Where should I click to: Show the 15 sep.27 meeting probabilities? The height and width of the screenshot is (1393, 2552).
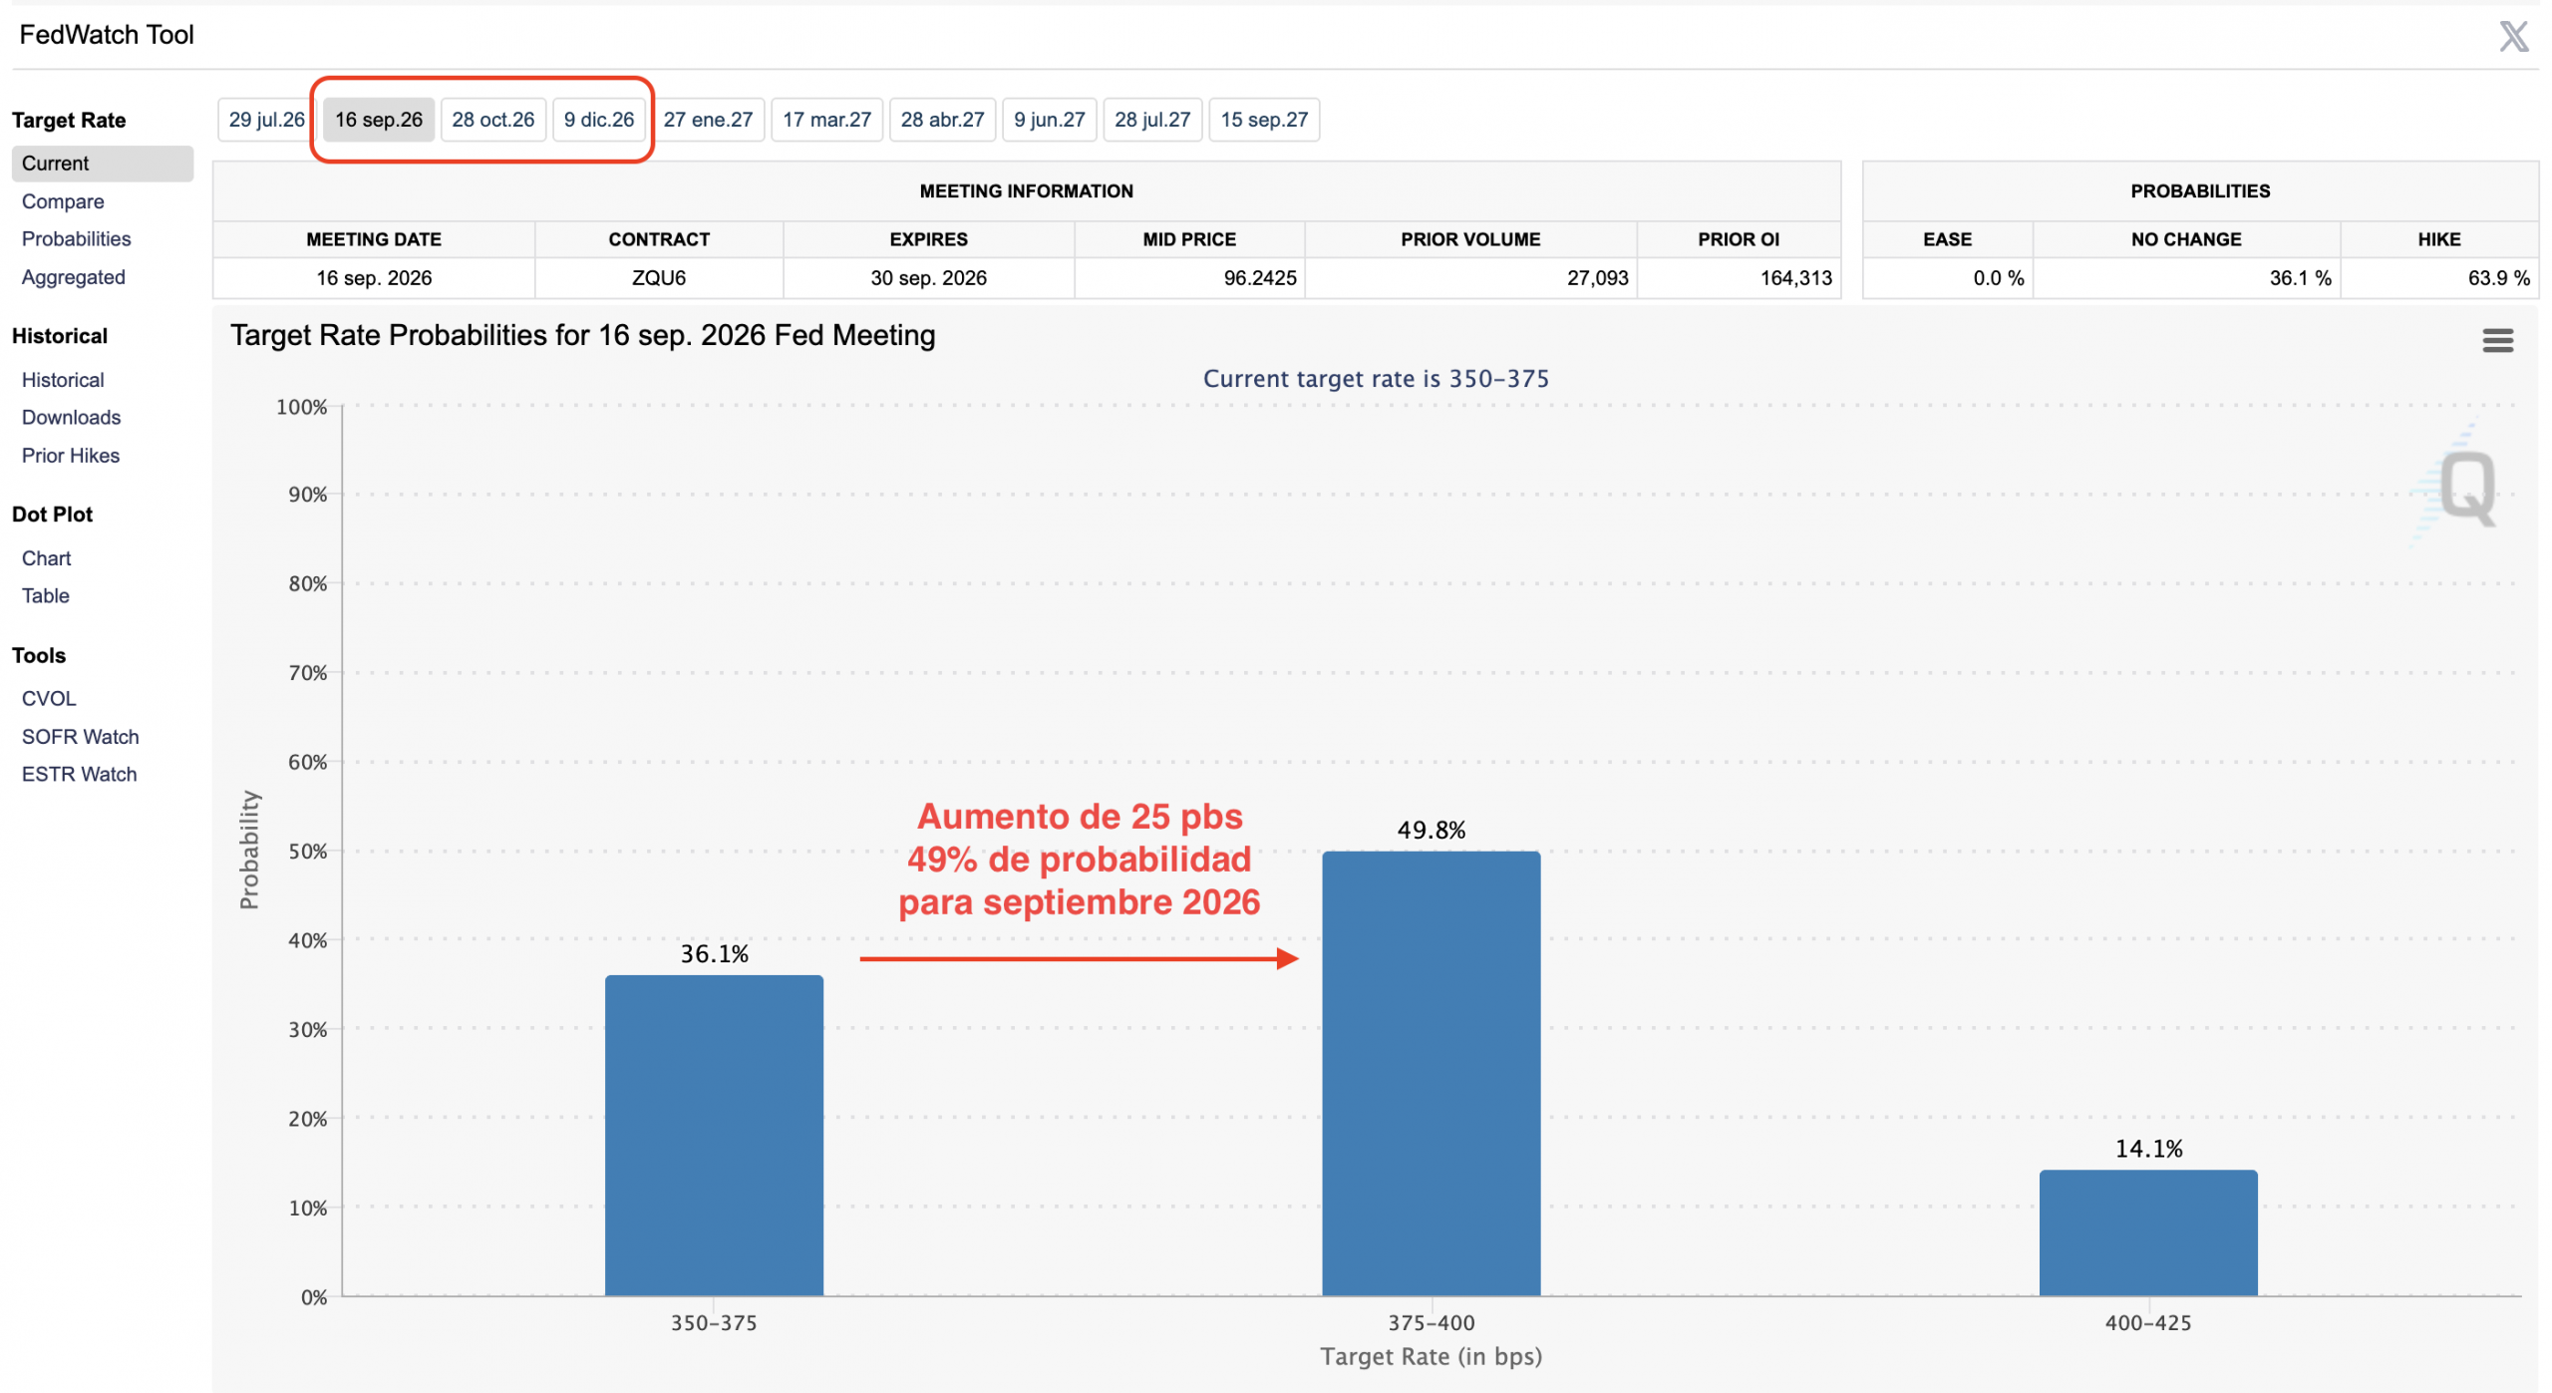coord(1263,120)
